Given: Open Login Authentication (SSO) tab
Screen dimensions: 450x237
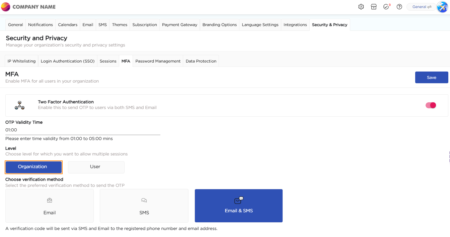Looking at the screenshot, I should click(x=68, y=61).
